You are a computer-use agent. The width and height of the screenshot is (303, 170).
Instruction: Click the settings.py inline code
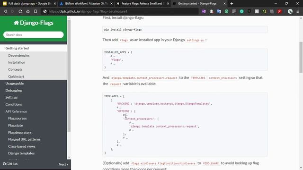click(196, 40)
